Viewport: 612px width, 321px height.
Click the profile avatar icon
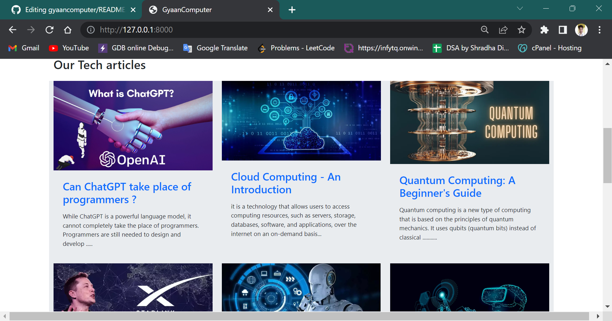click(x=581, y=30)
